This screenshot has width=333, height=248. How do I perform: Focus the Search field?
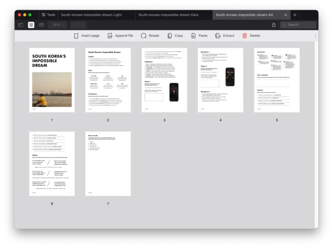(298, 25)
